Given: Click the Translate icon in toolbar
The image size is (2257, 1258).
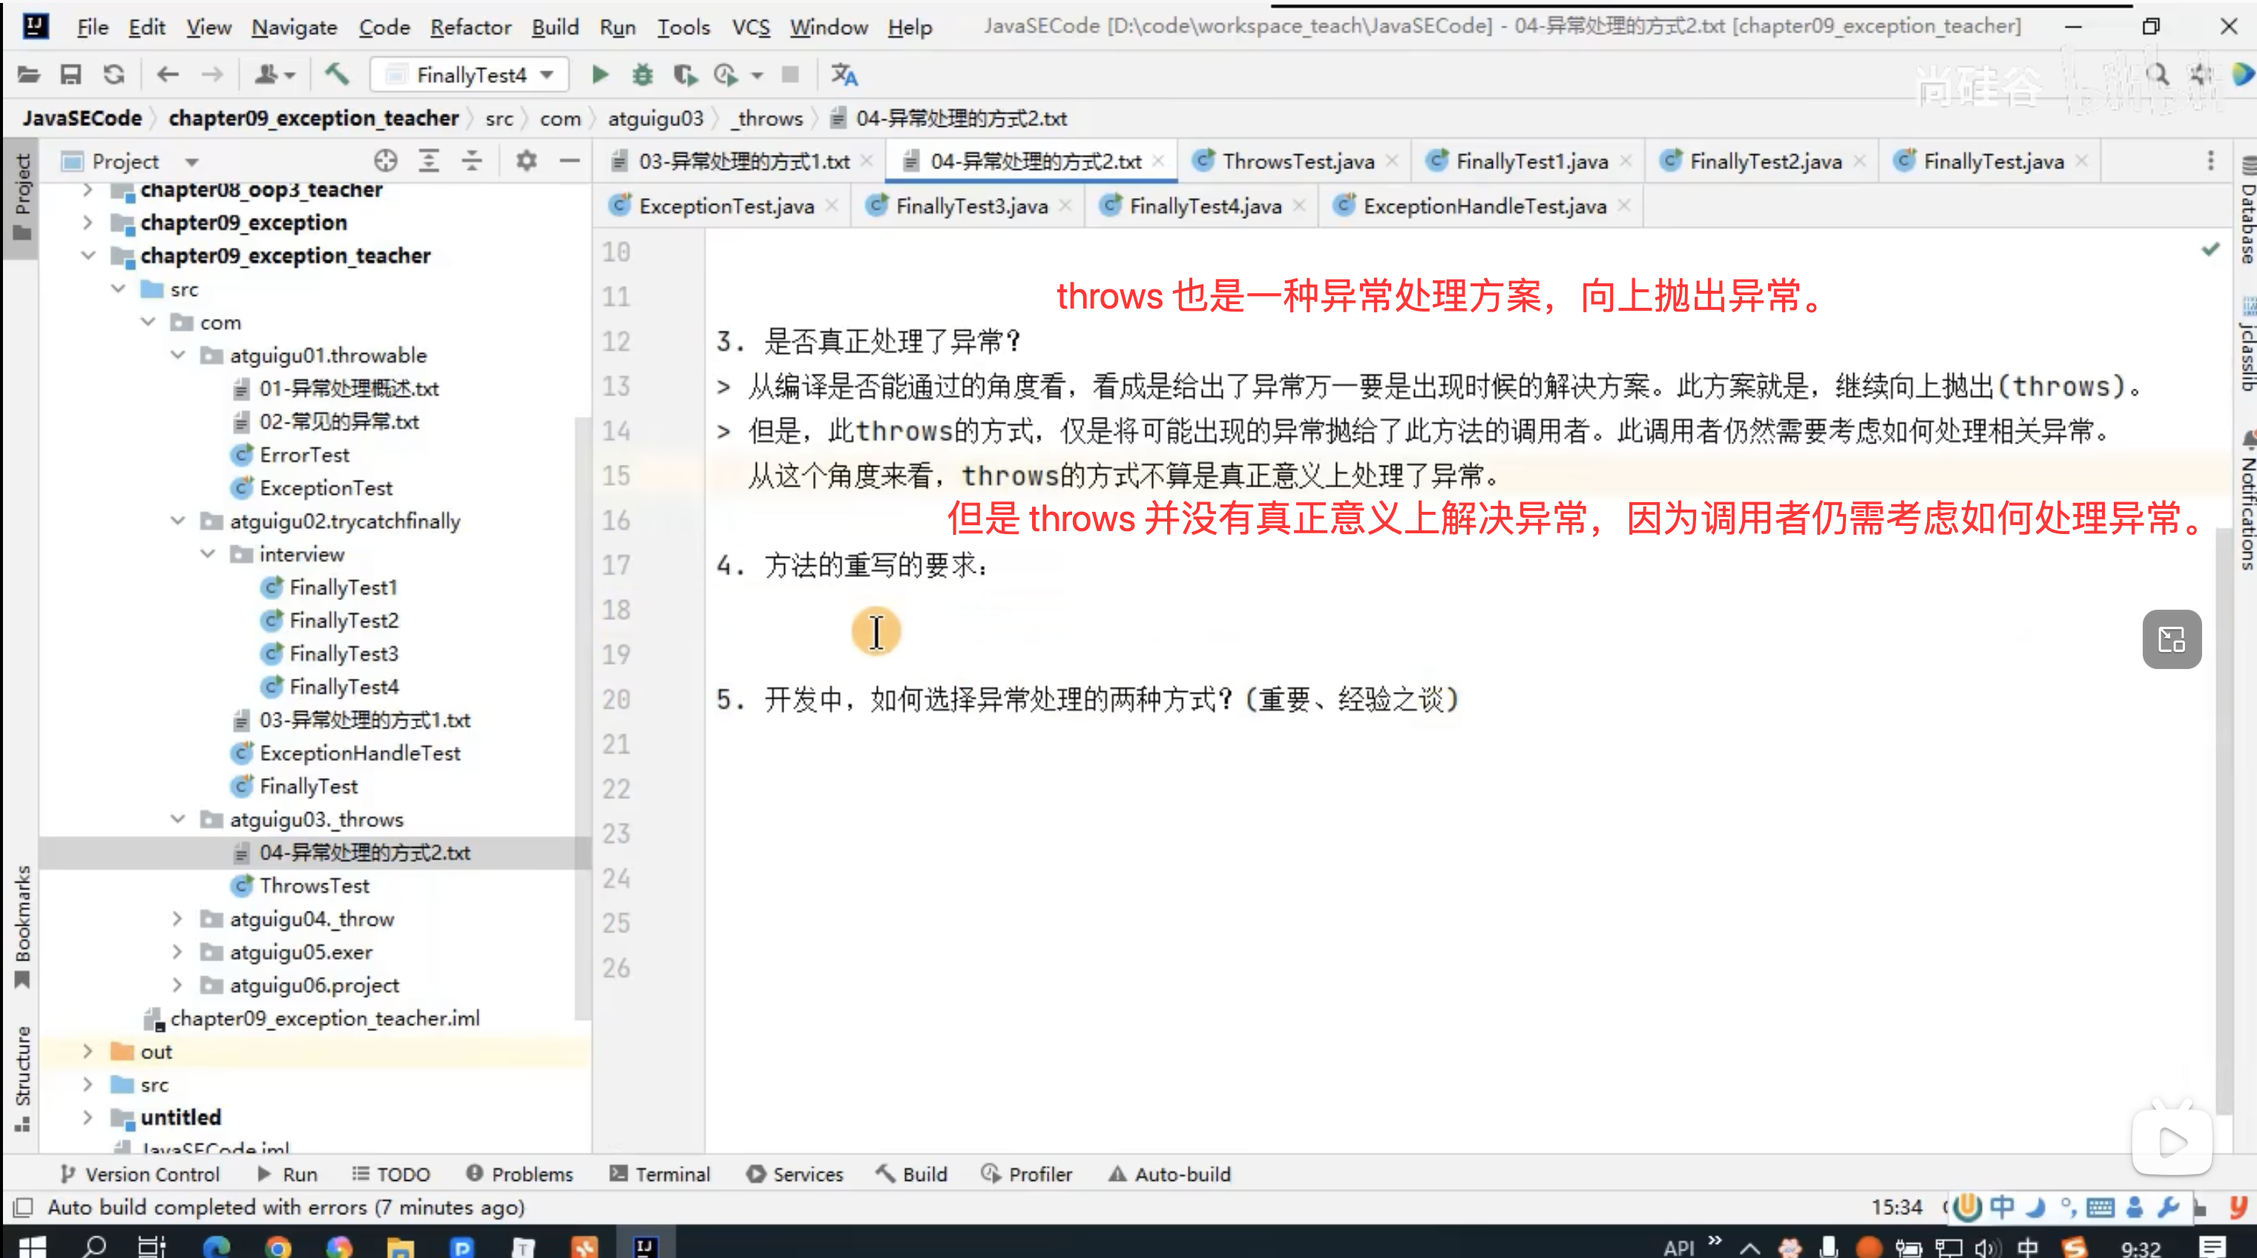Looking at the screenshot, I should click(x=844, y=76).
